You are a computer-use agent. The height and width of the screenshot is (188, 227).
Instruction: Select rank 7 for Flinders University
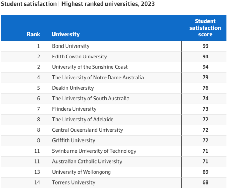38,109
